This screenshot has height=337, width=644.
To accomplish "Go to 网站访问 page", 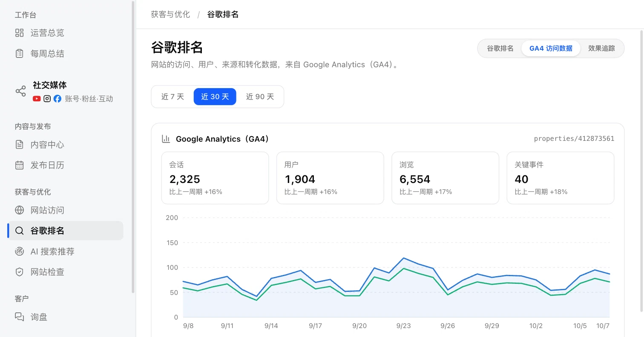I will coord(65,210).
